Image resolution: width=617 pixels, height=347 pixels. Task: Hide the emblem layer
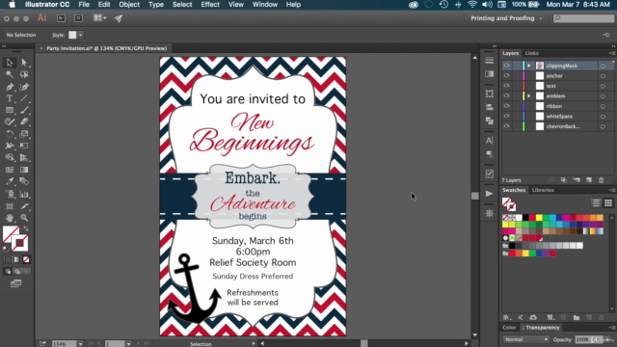click(506, 96)
